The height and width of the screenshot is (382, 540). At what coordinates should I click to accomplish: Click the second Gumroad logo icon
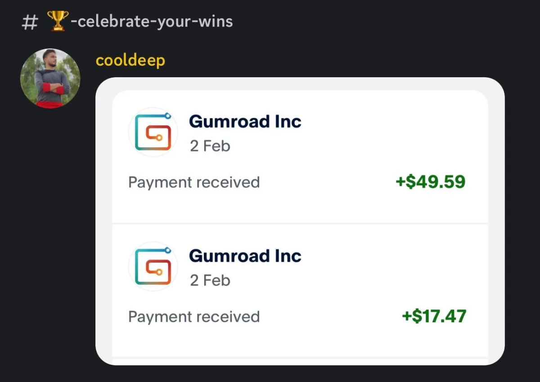(x=153, y=266)
